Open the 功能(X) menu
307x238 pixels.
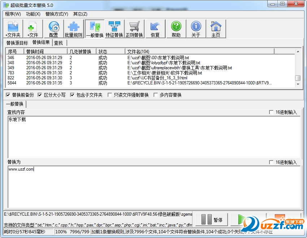point(33,14)
